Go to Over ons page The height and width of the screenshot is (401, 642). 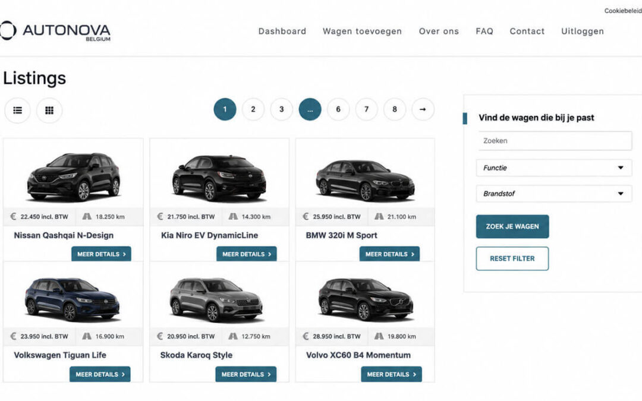439,31
